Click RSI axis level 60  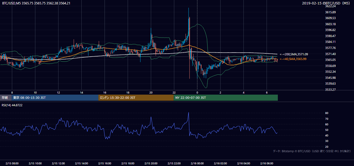tap(327, 124)
